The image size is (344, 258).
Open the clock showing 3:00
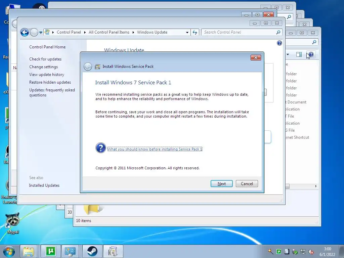point(327,252)
